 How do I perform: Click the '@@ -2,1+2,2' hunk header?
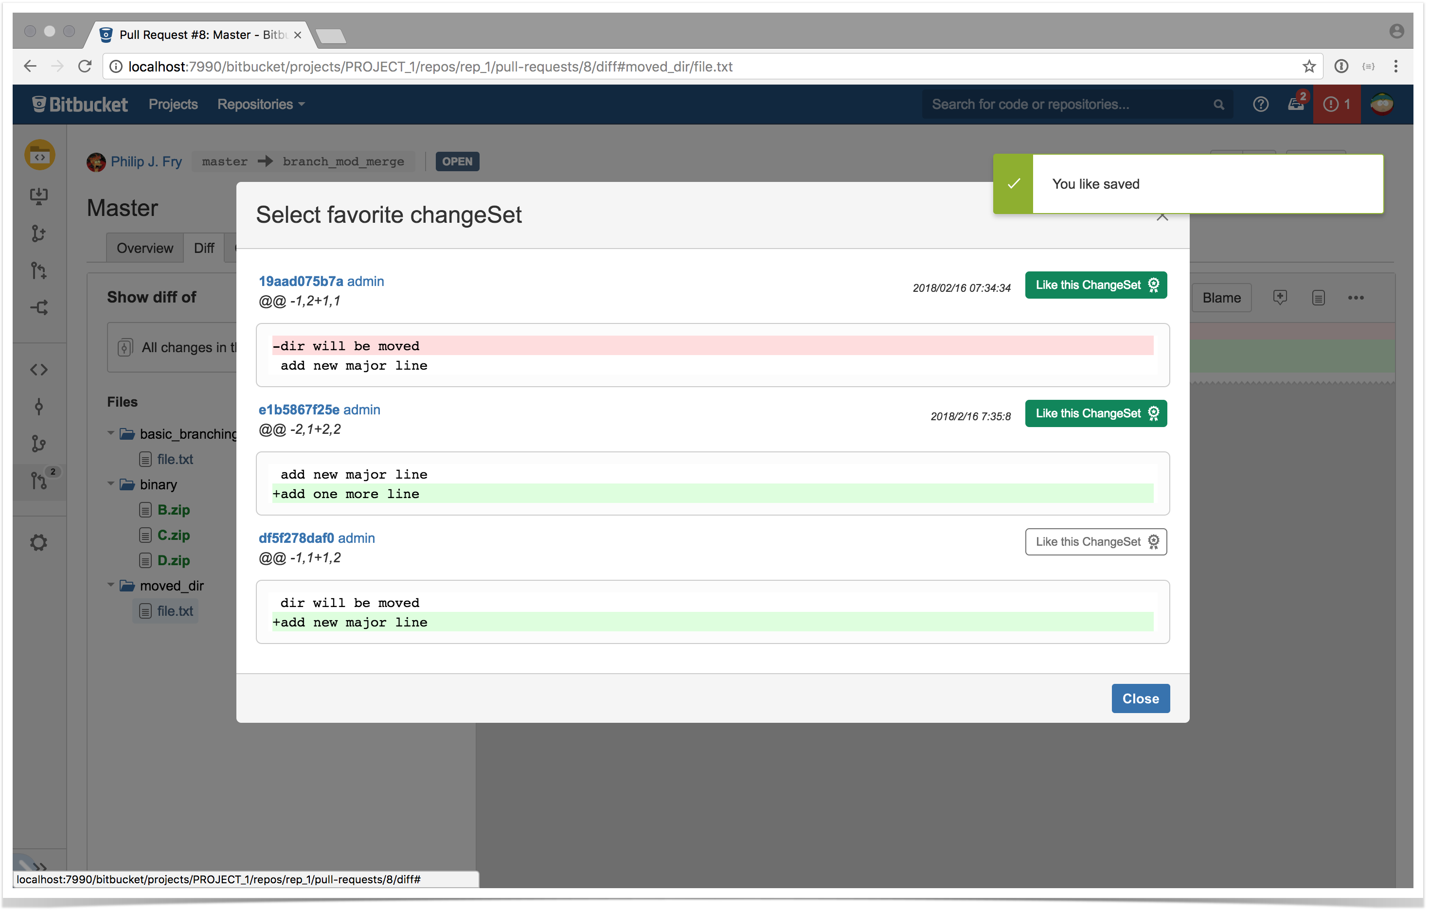click(300, 429)
